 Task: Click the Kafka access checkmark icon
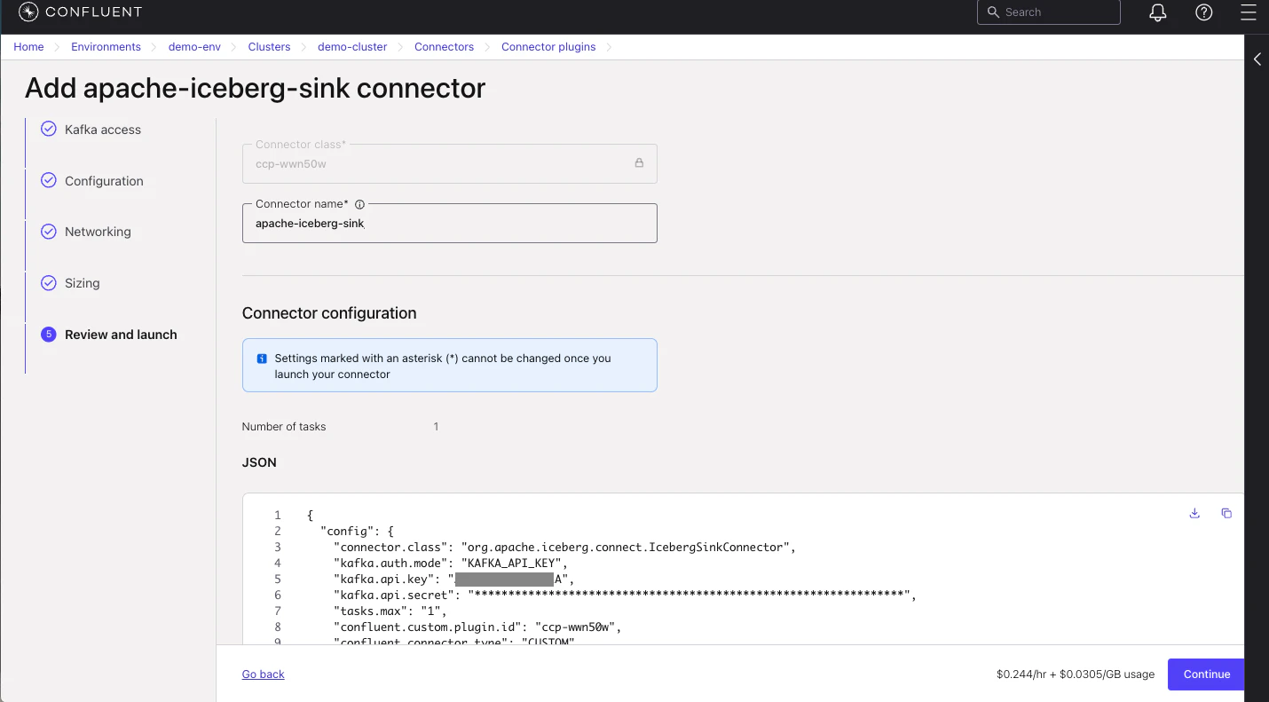point(49,130)
